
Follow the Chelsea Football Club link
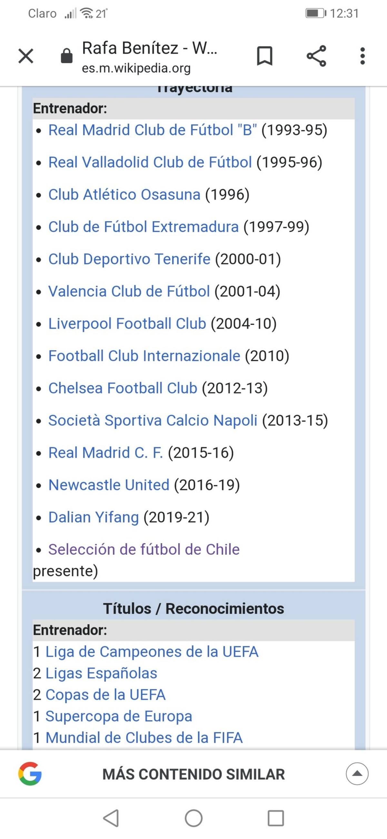123,388
